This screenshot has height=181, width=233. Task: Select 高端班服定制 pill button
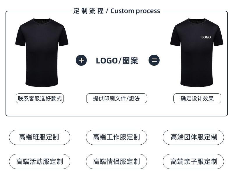click(40, 137)
